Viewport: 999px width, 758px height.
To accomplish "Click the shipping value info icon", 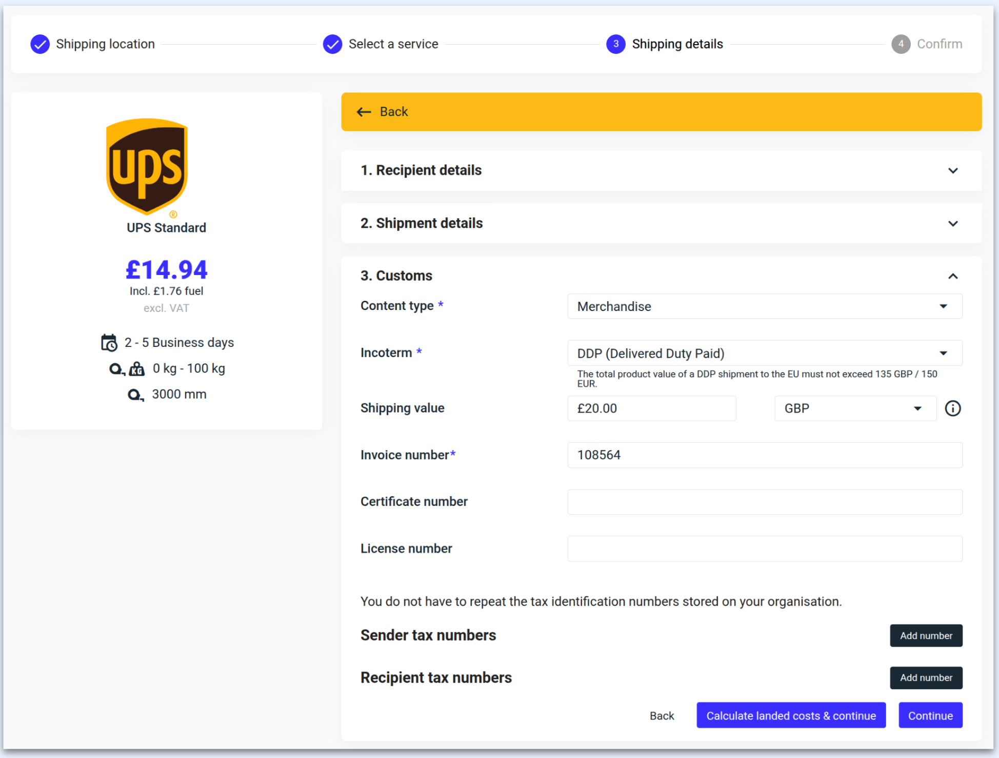I will pos(952,409).
